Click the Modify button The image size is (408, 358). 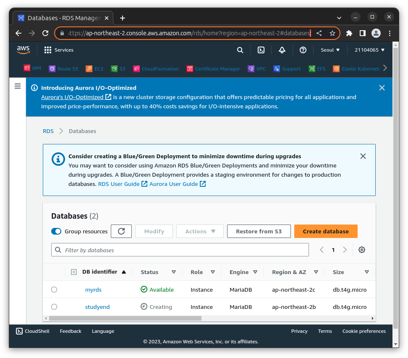pyautogui.click(x=154, y=231)
